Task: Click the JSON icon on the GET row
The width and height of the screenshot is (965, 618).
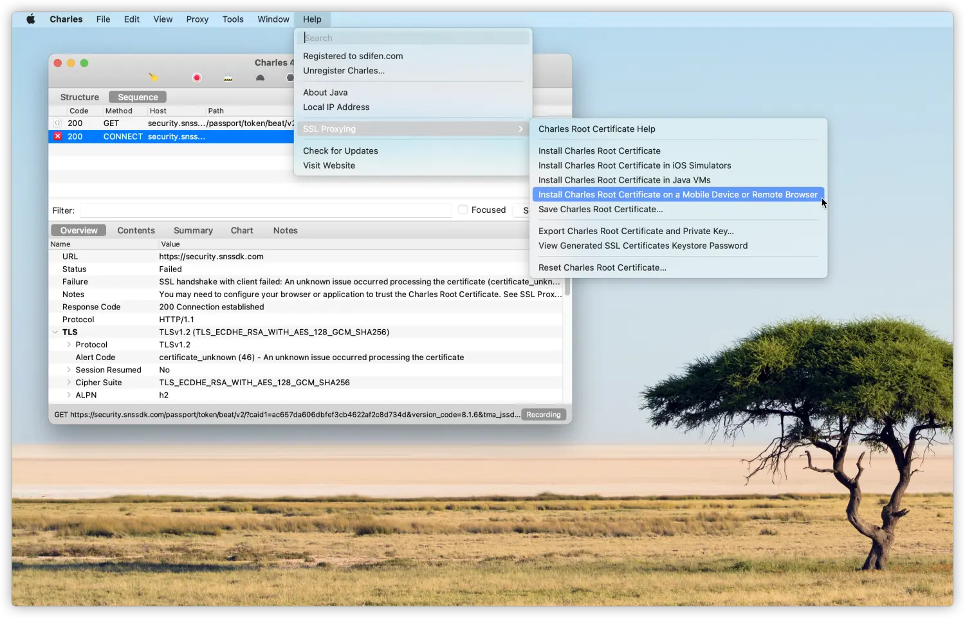Action: [57, 123]
